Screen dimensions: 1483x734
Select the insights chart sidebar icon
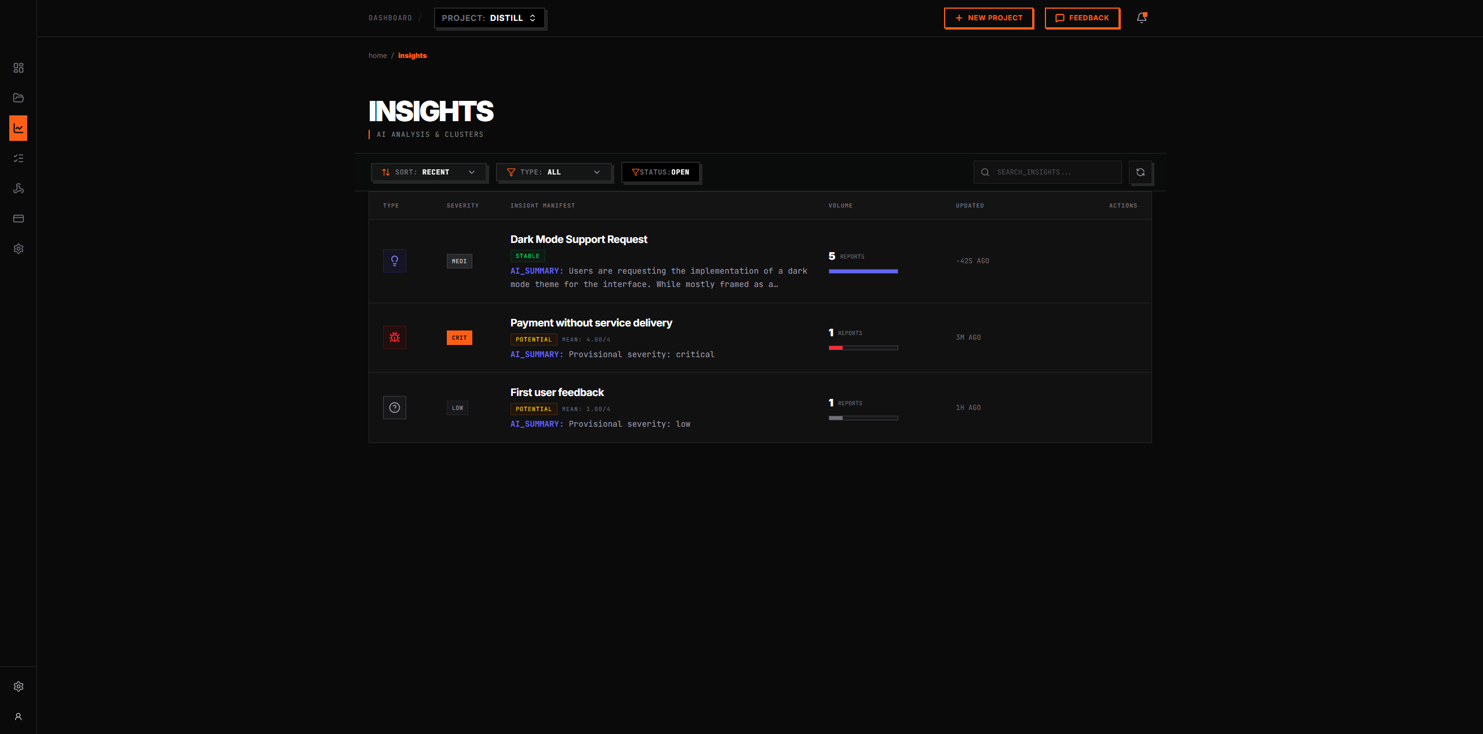click(x=19, y=128)
